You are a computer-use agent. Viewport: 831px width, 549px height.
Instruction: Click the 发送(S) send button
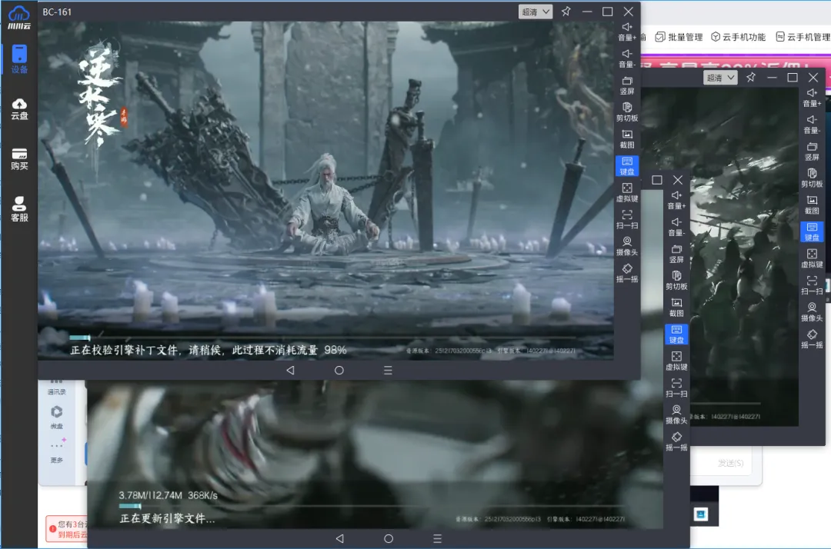pos(730,463)
